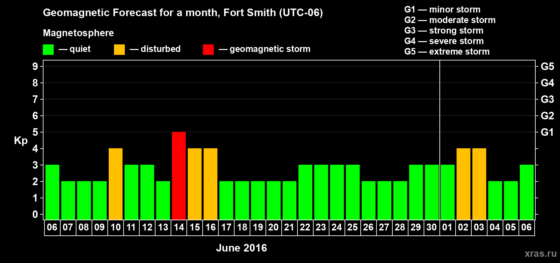Click the Kp axis value 5
This screenshot has width=560, height=263.
pos(35,132)
